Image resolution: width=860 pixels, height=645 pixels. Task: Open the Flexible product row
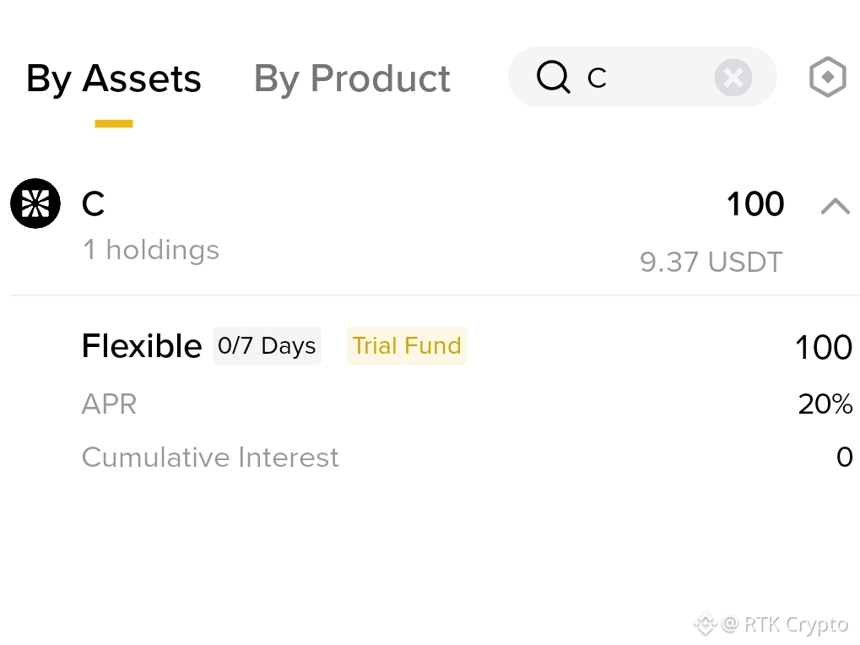click(x=466, y=346)
